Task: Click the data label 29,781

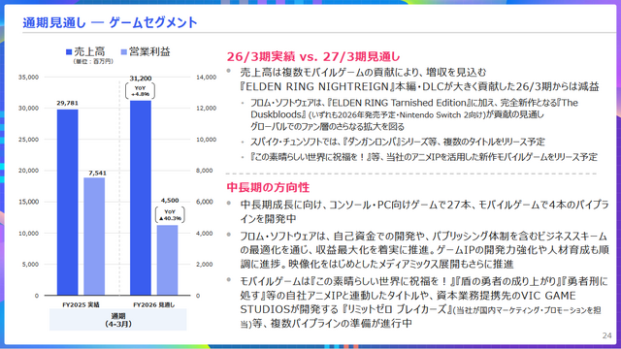Action: pyautogui.click(x=67, y=103)
